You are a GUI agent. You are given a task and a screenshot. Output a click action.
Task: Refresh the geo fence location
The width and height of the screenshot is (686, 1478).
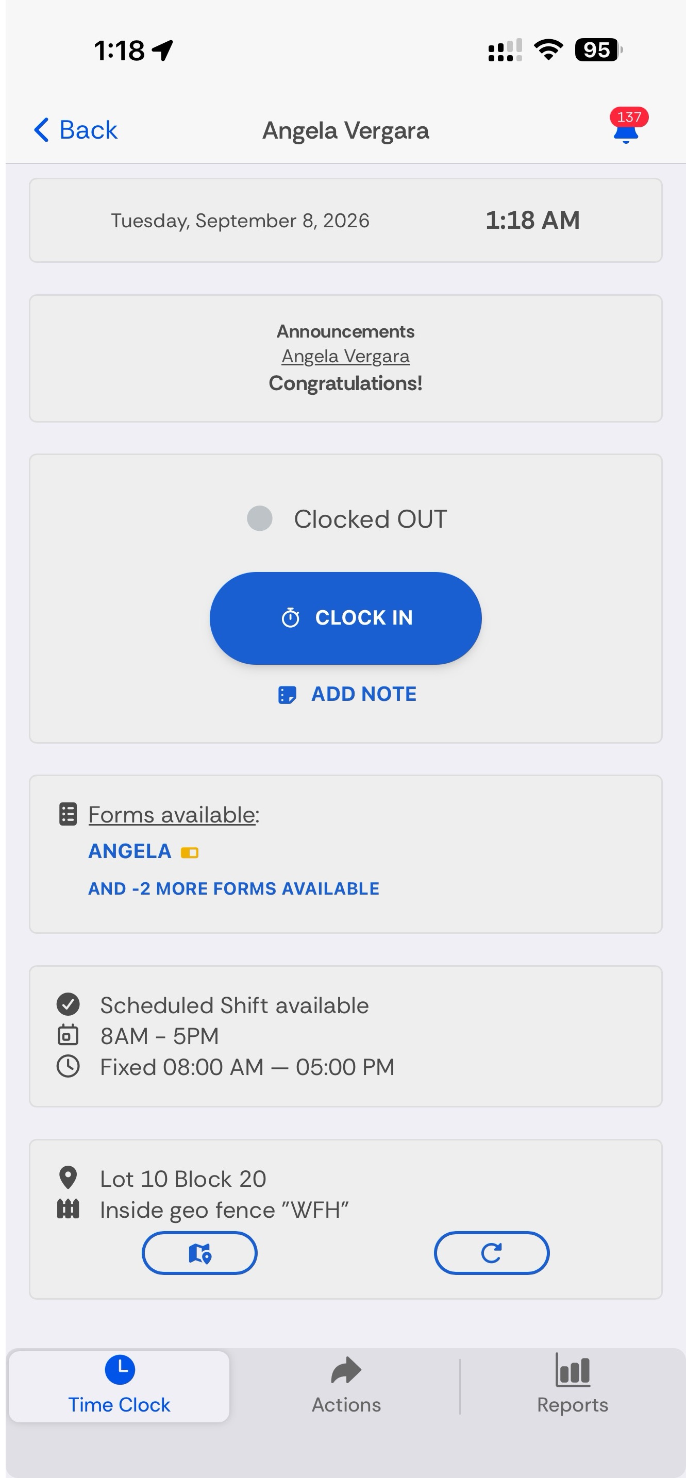(491, 1253)
